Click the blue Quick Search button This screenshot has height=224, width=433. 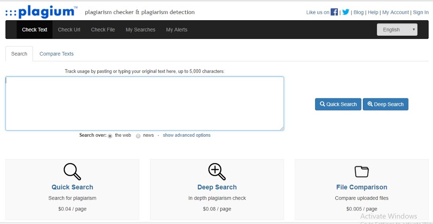pyautogui.click(x=338, y=104)
